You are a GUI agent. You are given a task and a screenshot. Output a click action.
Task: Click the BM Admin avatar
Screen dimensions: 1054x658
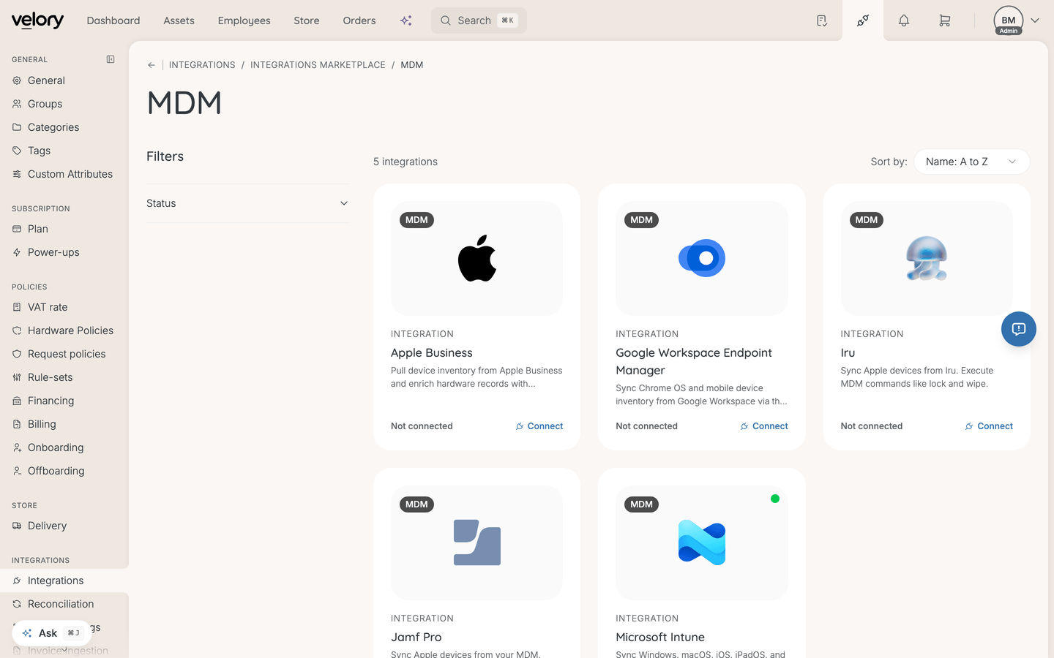[x=1009, y=20]
